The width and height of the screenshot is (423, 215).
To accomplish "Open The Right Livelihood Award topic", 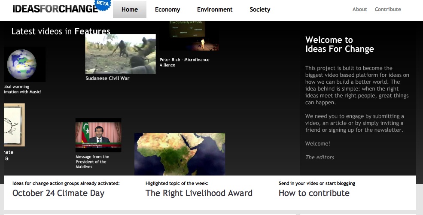I will click(x=199, y=193).
